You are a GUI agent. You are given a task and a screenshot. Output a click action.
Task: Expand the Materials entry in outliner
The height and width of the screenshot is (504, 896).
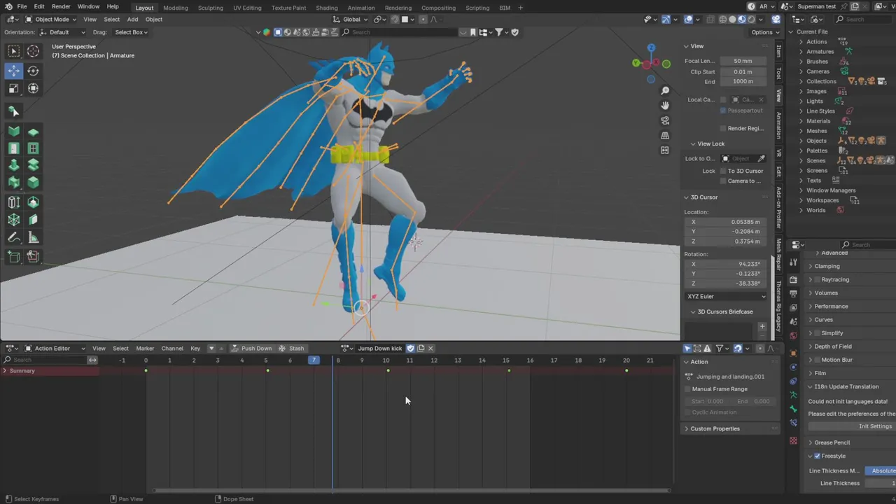801,121
